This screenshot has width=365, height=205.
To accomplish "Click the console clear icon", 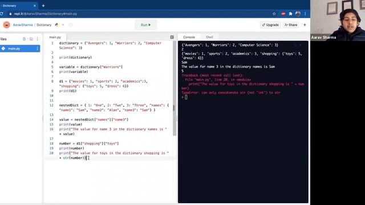I will click(301, 45).
